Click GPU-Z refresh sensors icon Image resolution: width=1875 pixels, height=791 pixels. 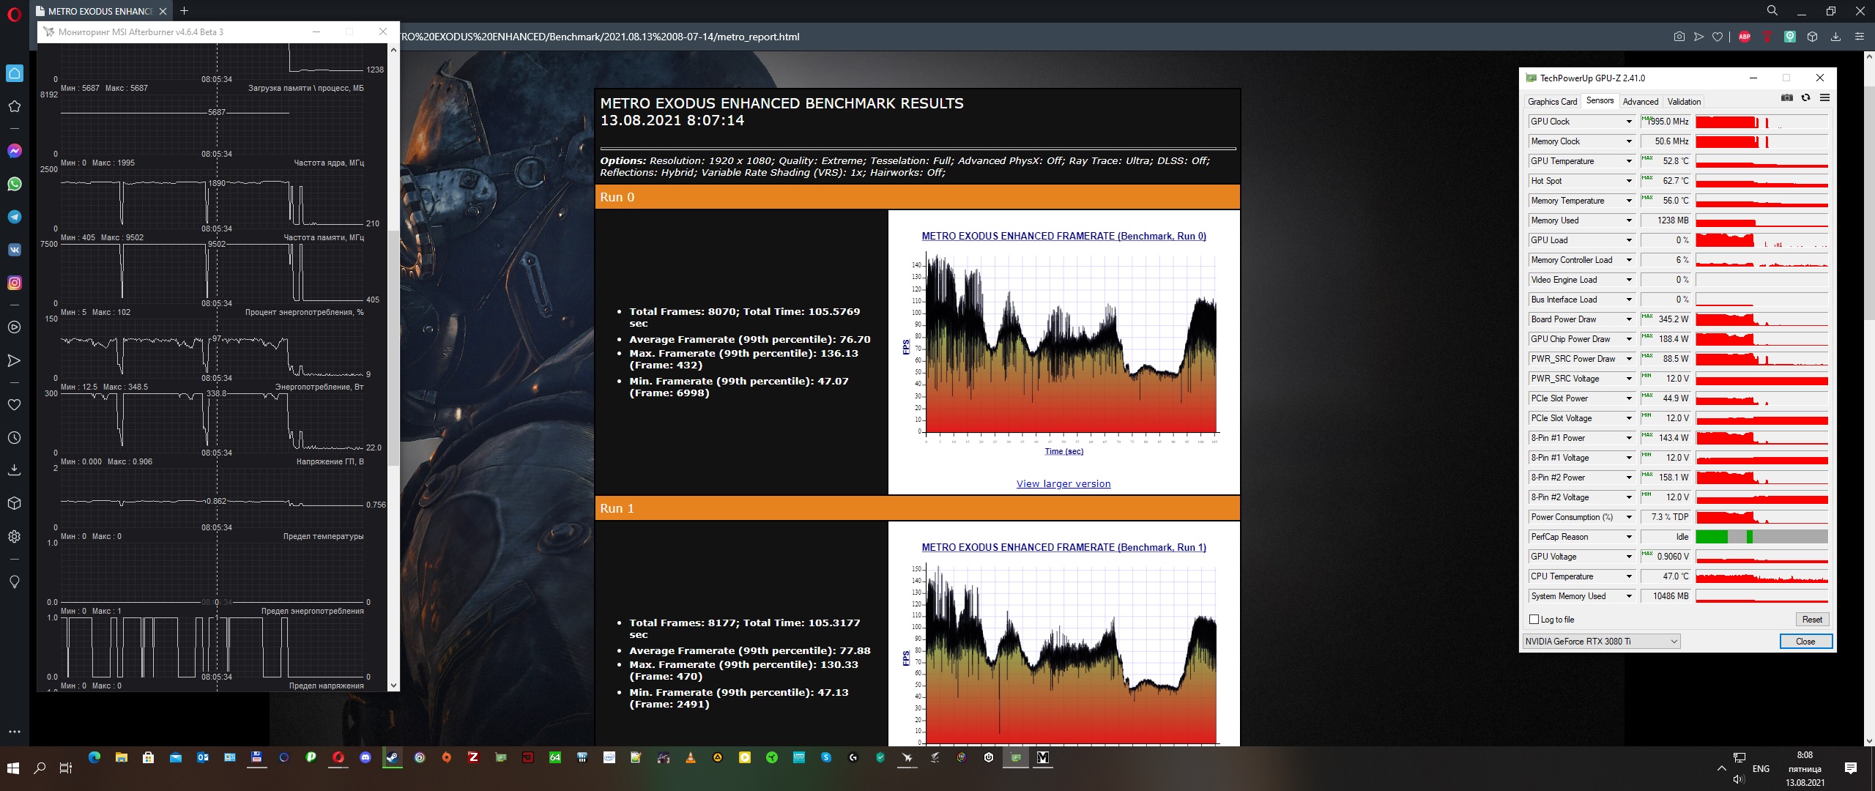click(x=1806, y=98)
